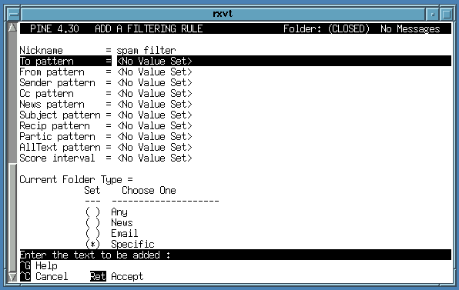Select the Specific folder type radio
This screenshot has height=290, width=459.
click(x=92, y=244)
